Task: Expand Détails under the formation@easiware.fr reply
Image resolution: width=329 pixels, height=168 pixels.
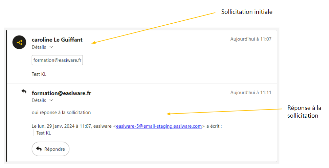Action: coord(42,100)
